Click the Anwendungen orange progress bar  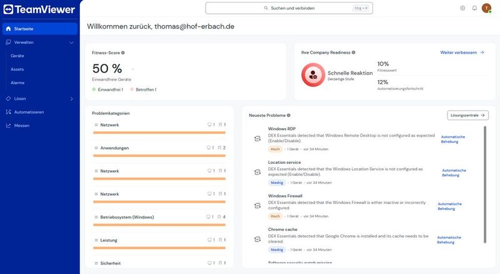[159, 156]
